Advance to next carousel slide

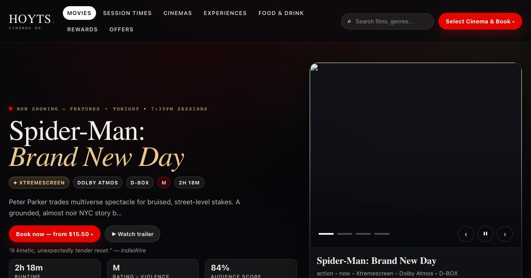(x=505, y=234)
